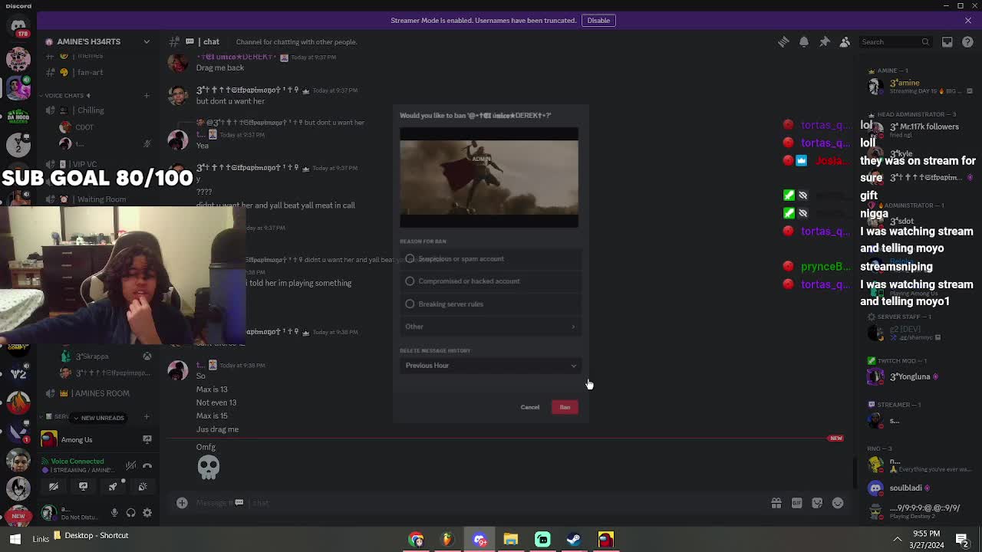Mute the microphone

point(114,513)
